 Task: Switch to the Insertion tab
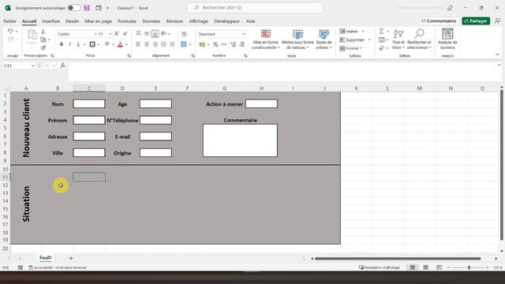50,21
